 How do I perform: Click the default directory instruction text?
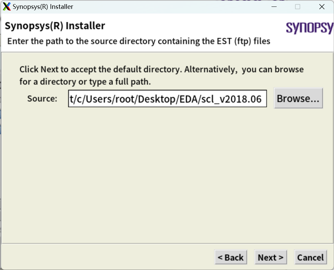point(161,69)
